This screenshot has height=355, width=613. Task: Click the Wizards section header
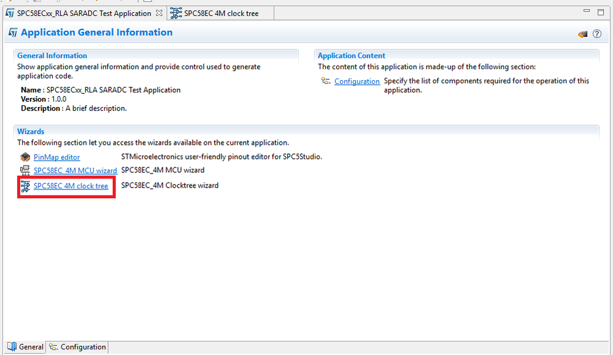[31, 131]
